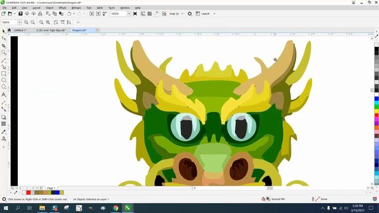Select the Interactive Fill tool
Viewport: 379px width, 213px height.
click(x=4, y=138)
